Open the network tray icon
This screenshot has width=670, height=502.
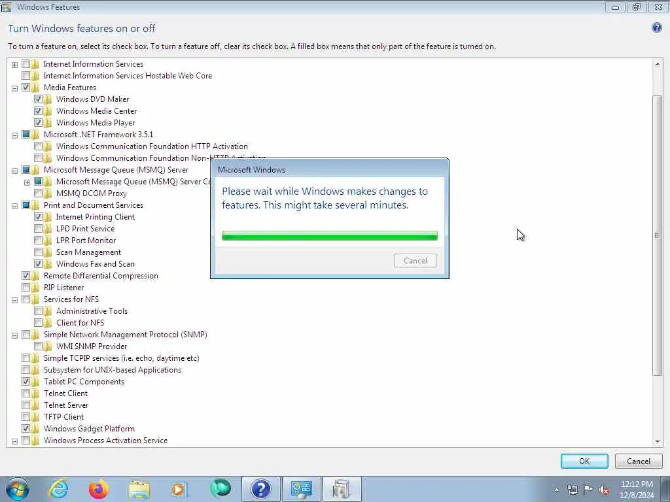572,490
